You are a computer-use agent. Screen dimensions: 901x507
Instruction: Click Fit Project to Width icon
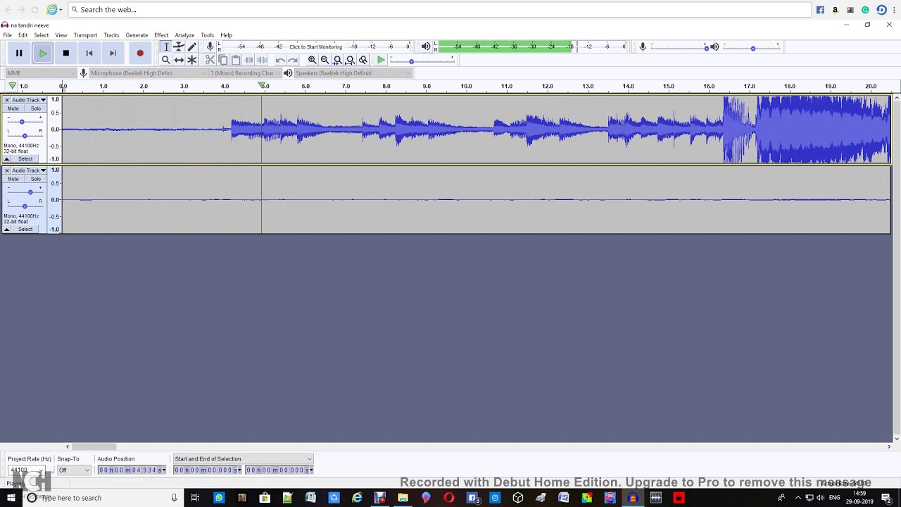350,60
